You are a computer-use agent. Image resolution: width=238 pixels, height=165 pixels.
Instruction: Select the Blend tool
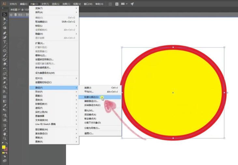5,110
